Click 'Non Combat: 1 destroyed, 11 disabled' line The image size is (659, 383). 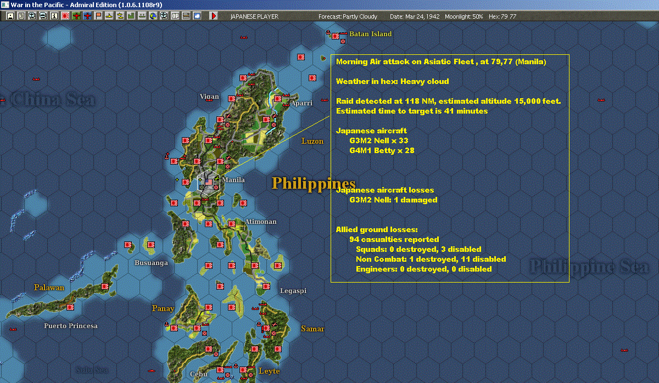coord(431,259)
